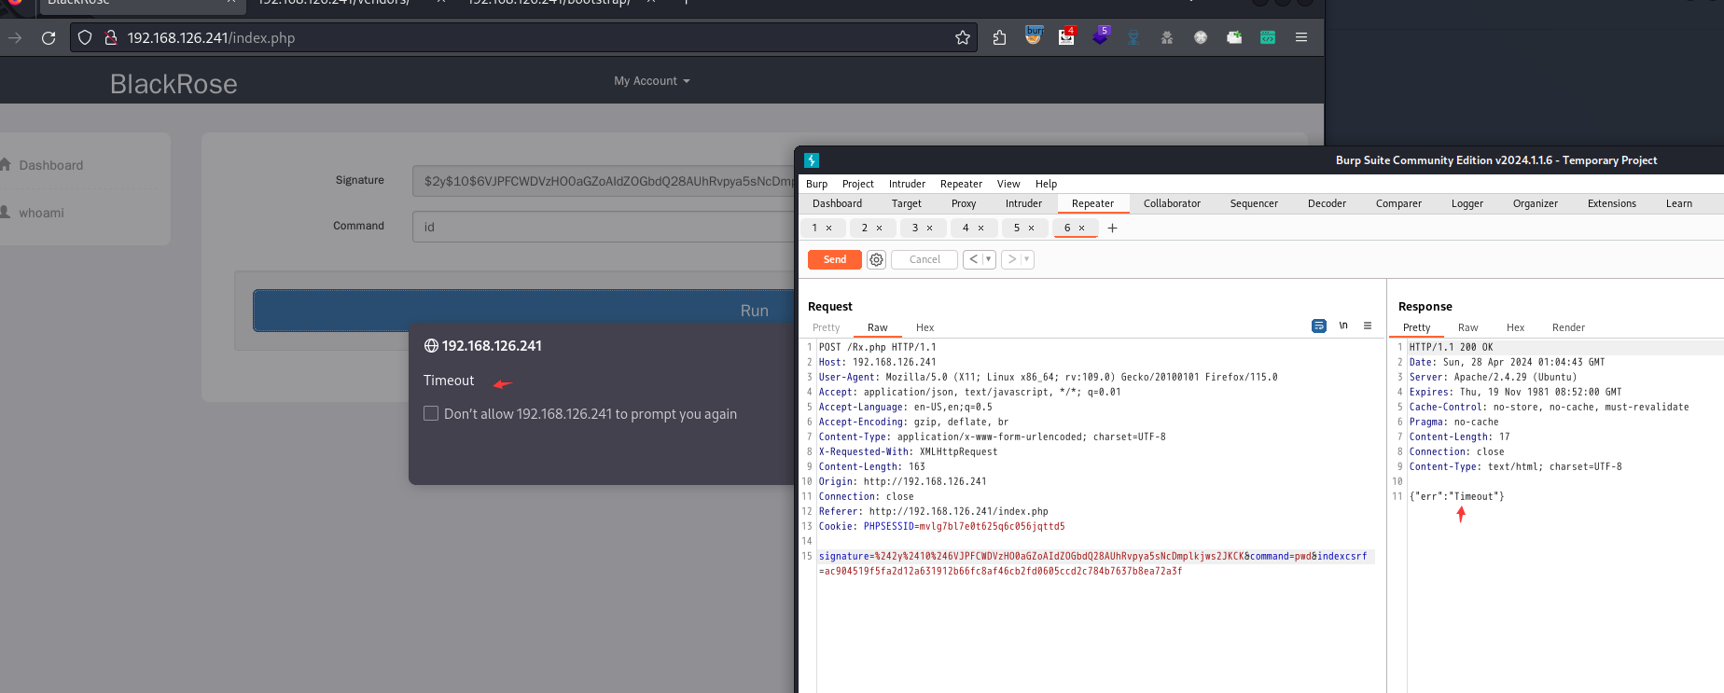Open previous-request history dropdown arrow
1724x693 pixels.
pos(988,259)
